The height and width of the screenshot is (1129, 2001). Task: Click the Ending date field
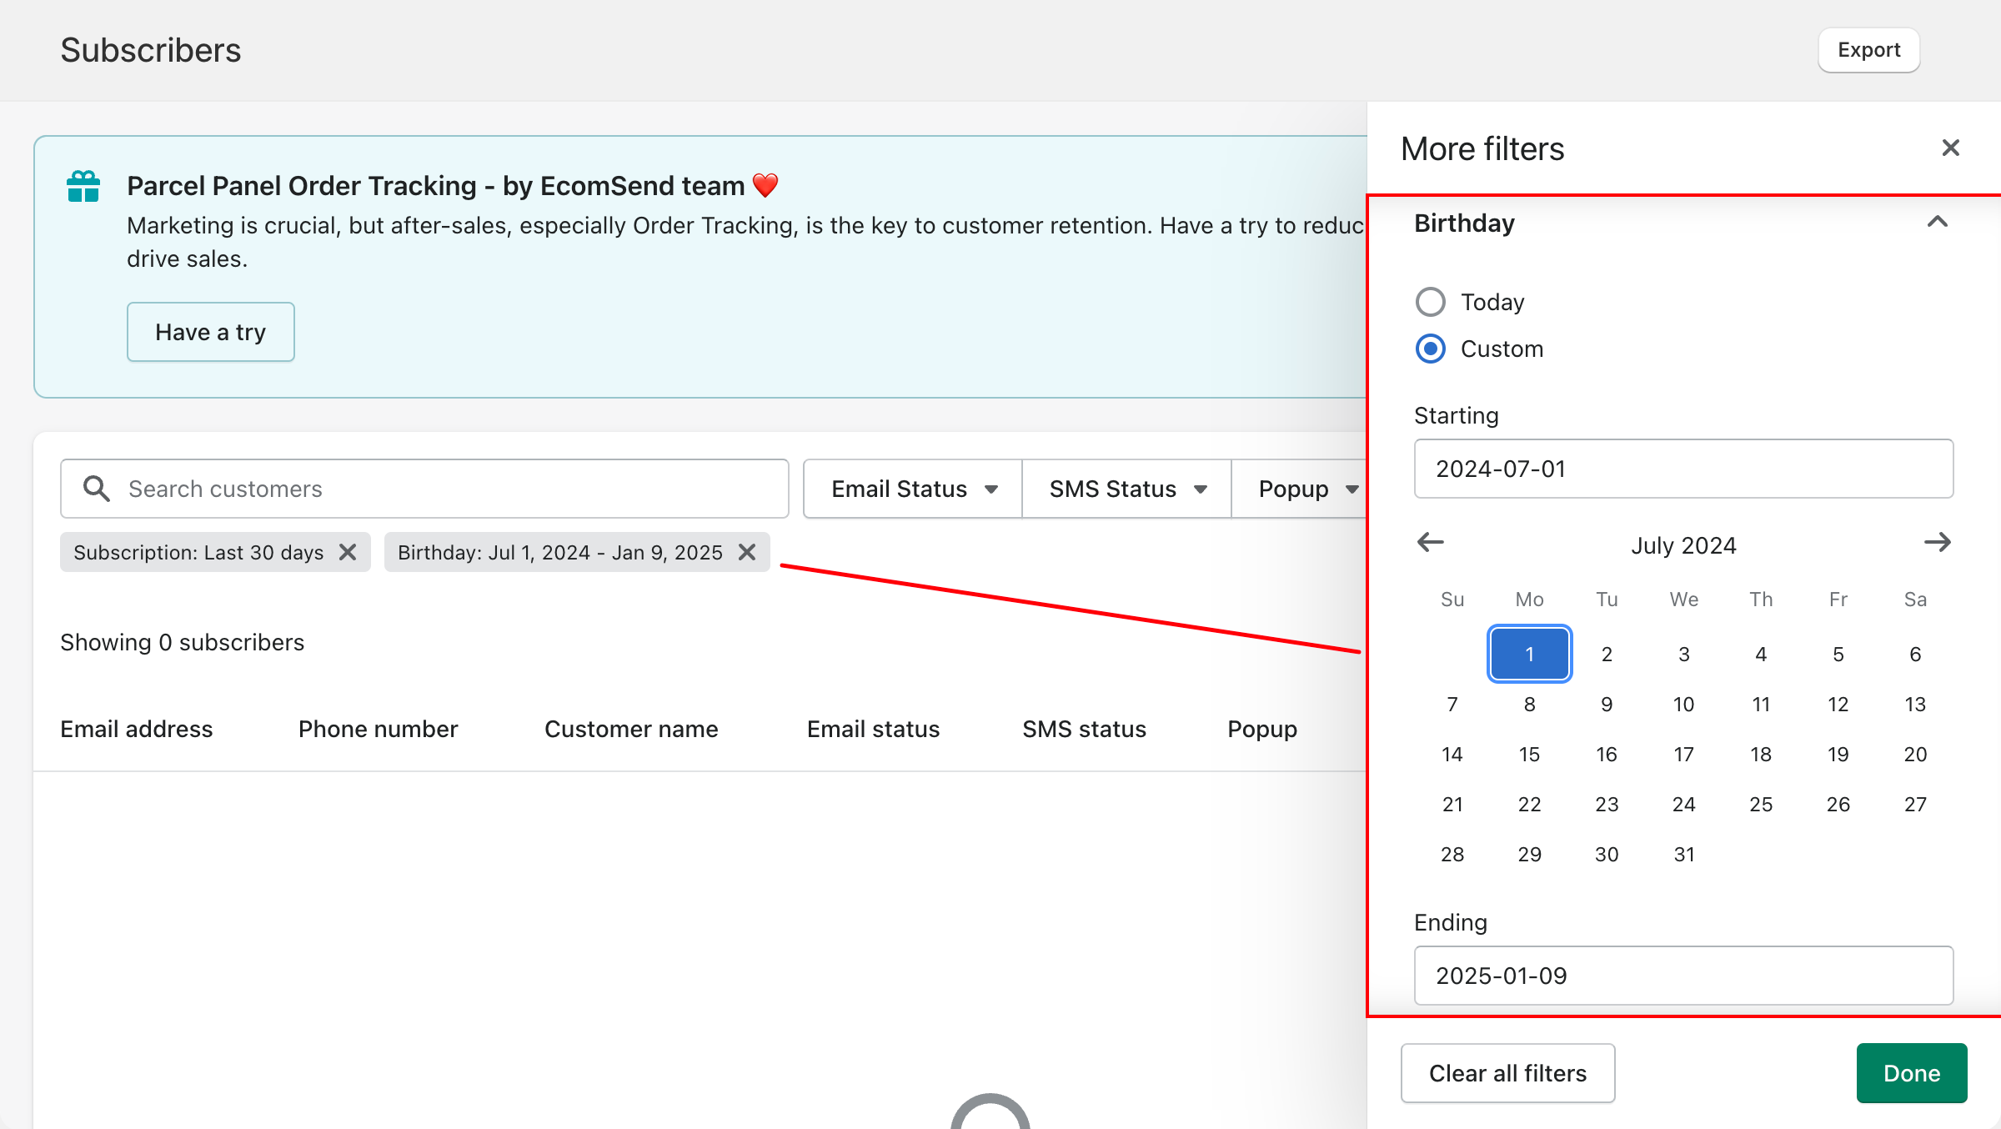[x=1683, y=976]
